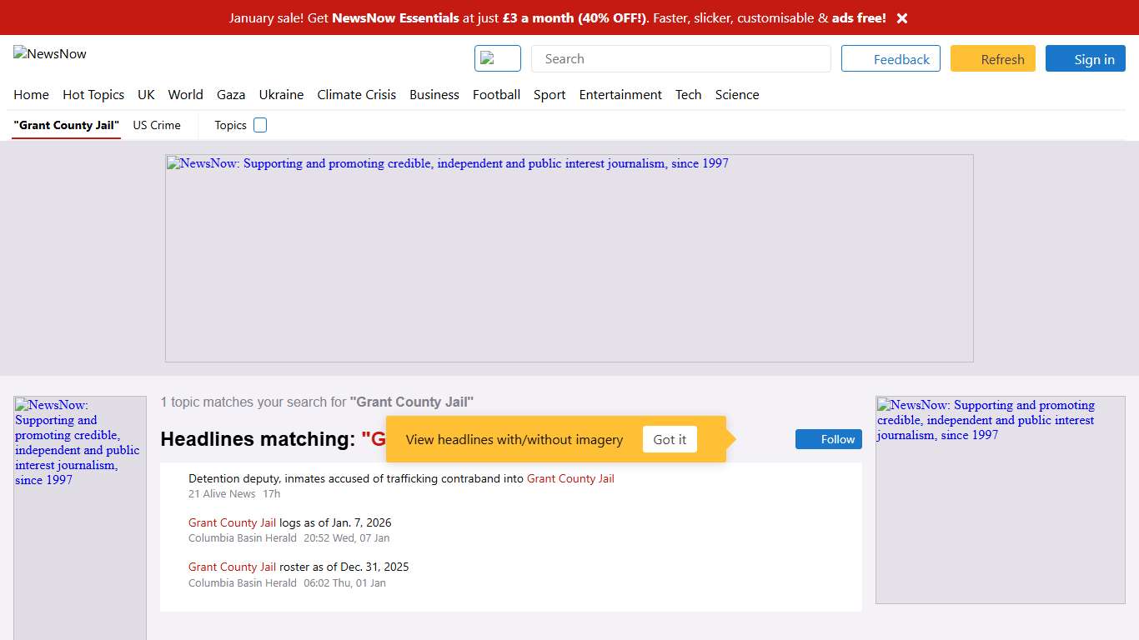The height and width of the screenshot is (640, 1139).
Task: Refresh the headlines
Action: [992, 59]
